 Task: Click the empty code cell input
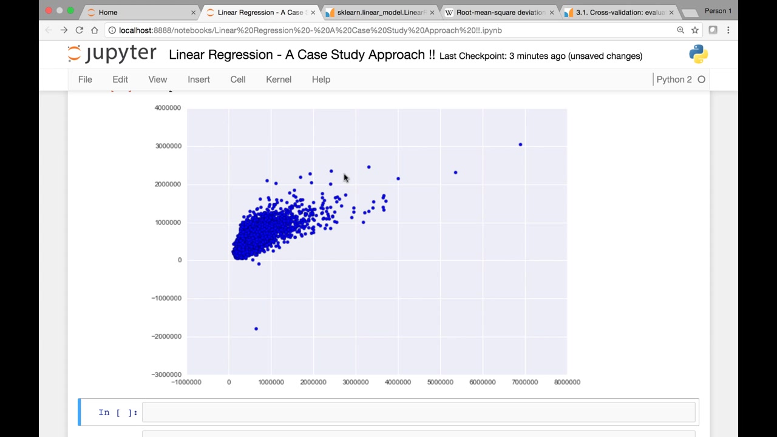[418, 412]
